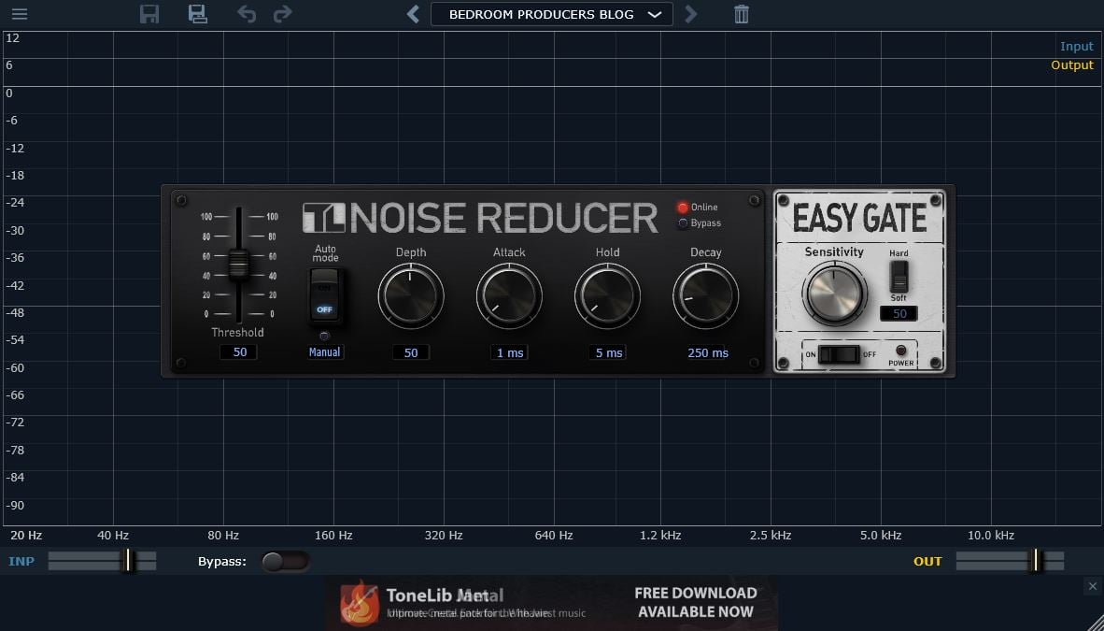
Task: Toggle the Bypass switch in bottom bar
Action: [x=284, y=561]
